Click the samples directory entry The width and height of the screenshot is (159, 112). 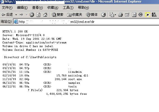click(x=74, y=83)
